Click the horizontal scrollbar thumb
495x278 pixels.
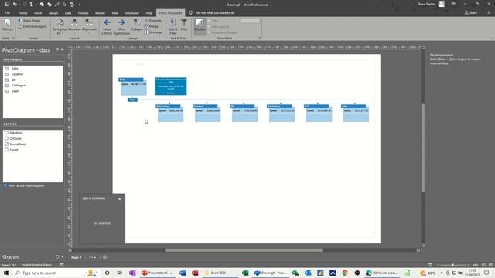click(244, 250)
